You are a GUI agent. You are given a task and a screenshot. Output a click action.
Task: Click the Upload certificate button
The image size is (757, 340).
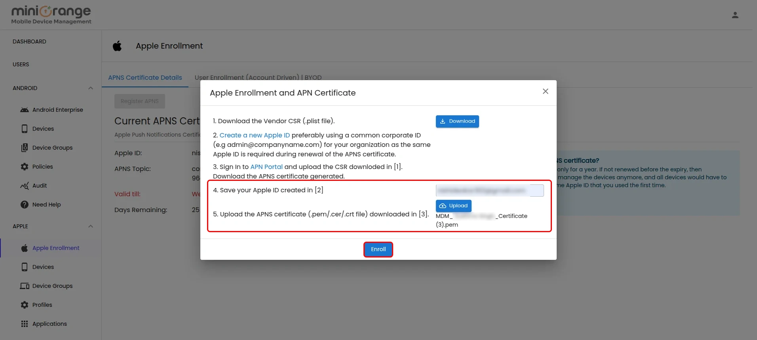(x=453, y=206)
